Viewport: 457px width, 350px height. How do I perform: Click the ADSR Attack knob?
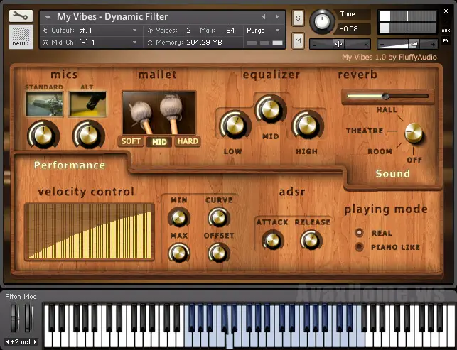click(x=273, y=241)
